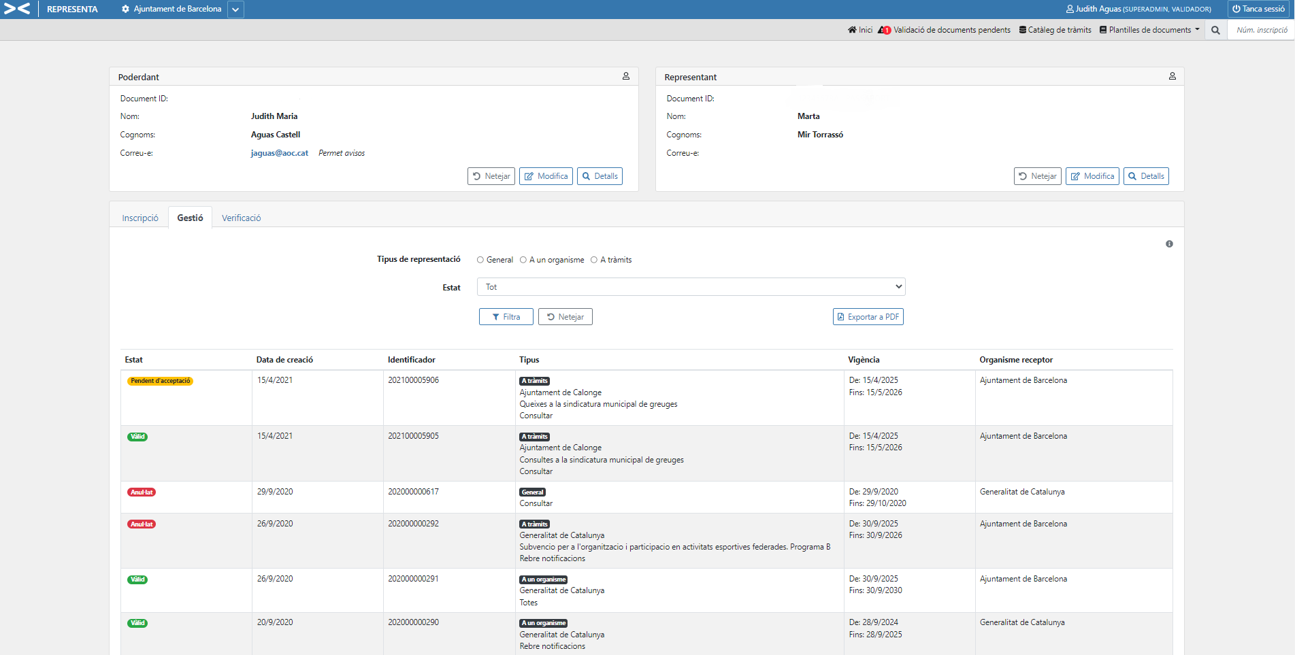Click the Vàlid badge for 202000000291
1295x655 pixels.
click(137, 580)
